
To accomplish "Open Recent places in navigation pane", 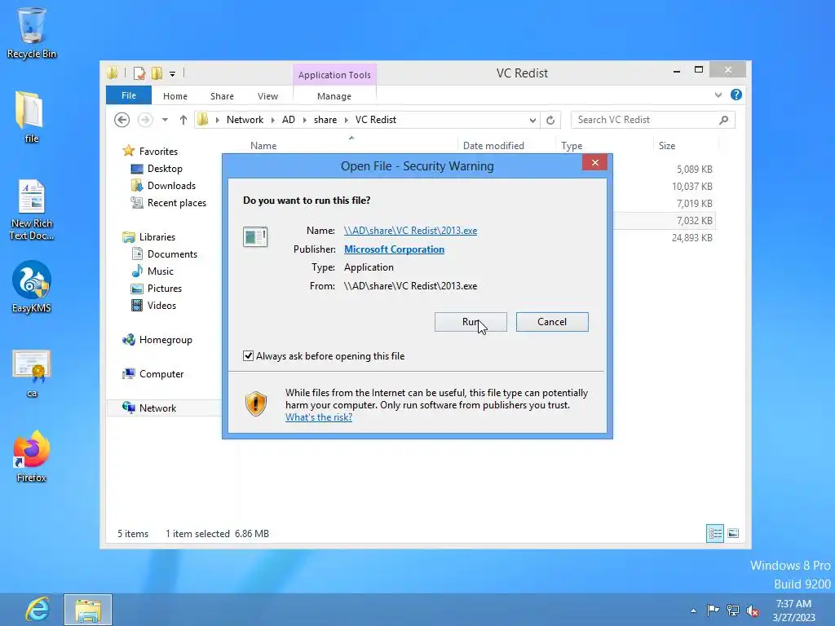I will tap(168, 203).
